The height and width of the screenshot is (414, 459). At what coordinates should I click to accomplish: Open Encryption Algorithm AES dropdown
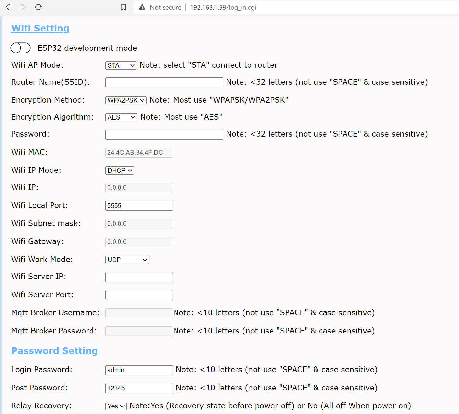[x=121, y=117]
